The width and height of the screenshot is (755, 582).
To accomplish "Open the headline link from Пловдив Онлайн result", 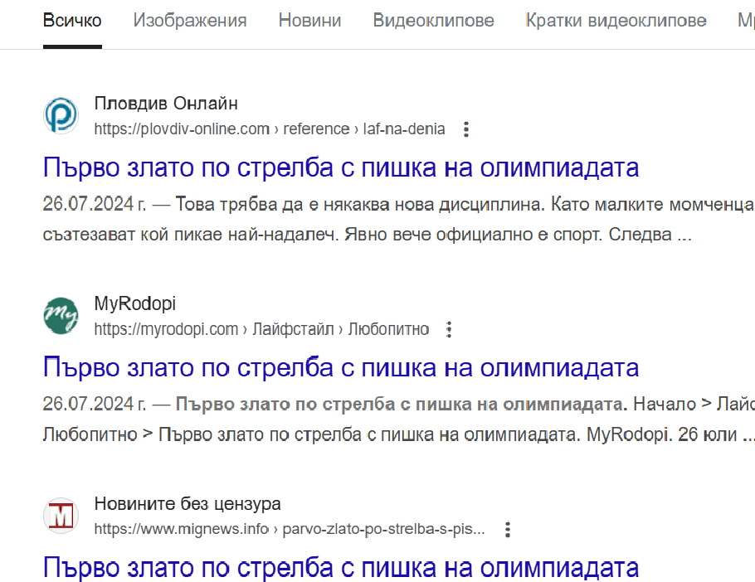I will 341,167.
